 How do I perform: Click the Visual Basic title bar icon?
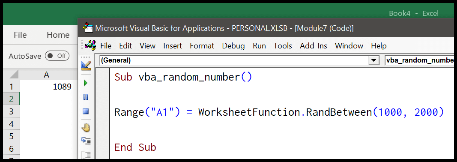(88, 28)
